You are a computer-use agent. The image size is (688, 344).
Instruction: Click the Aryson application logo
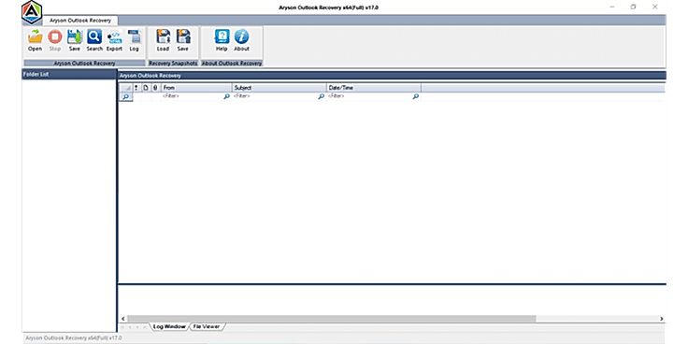tap(32, 13)
